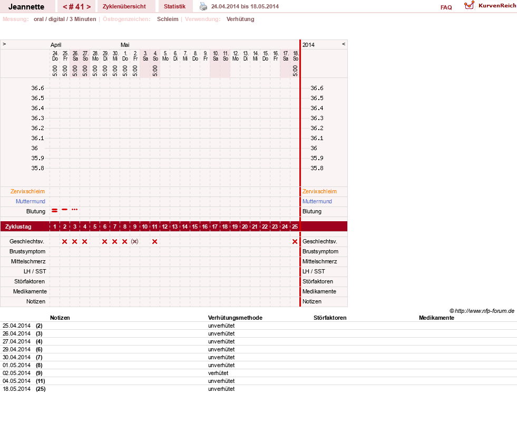Viewport: 517px width, 433px height.
Task: Expand chart with the top-left > arrow
Action: pyautogui.click(x=4, y=44)
